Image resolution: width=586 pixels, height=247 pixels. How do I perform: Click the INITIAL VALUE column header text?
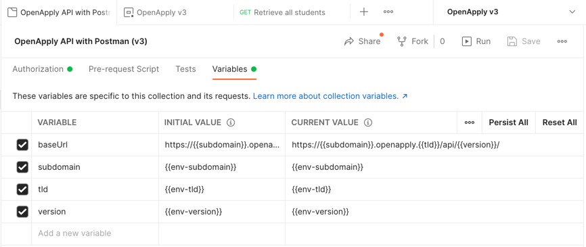193,122
